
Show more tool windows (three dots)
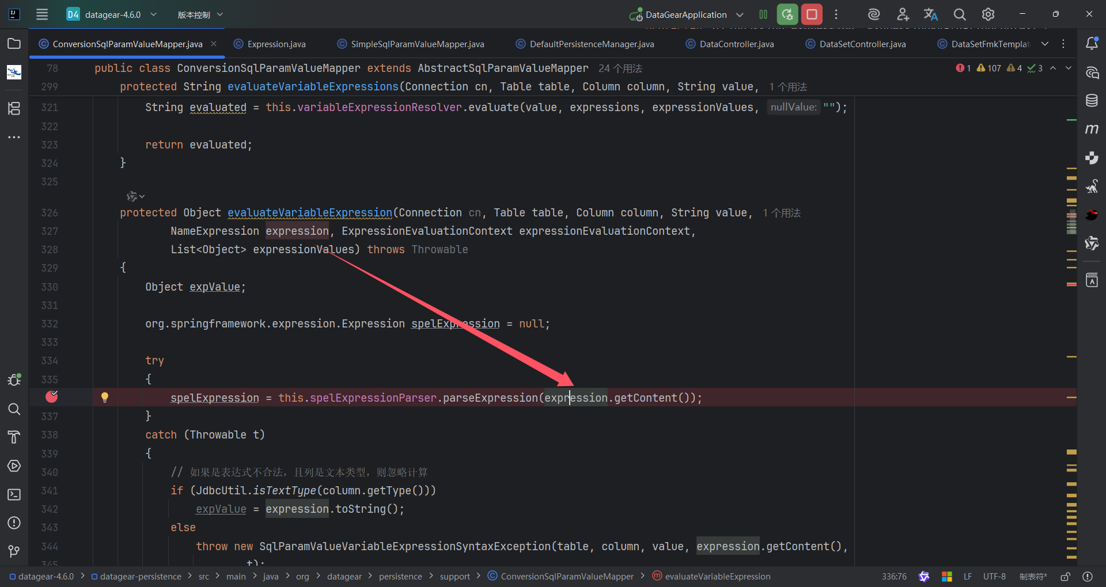coord(14,137)
